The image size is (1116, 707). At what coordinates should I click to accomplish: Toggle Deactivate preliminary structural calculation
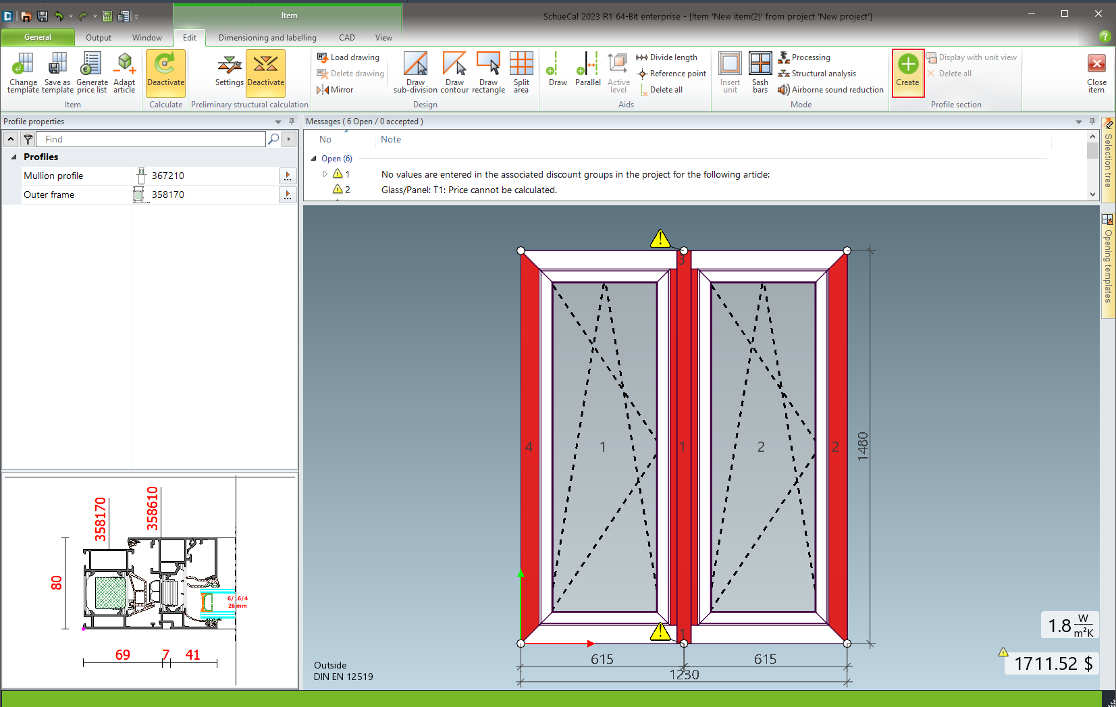click(265, 72)
